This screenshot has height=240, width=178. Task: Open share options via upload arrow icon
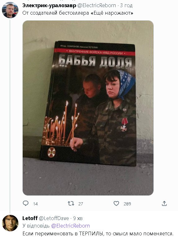click(164, 204)
